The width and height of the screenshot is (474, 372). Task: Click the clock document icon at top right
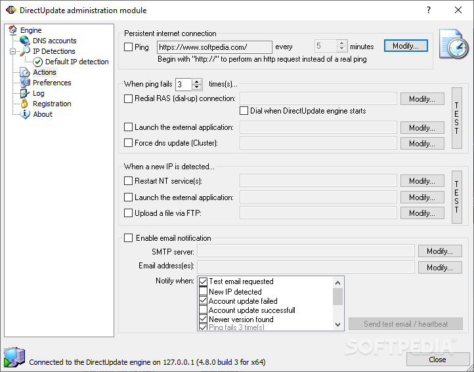click(454, 44)
